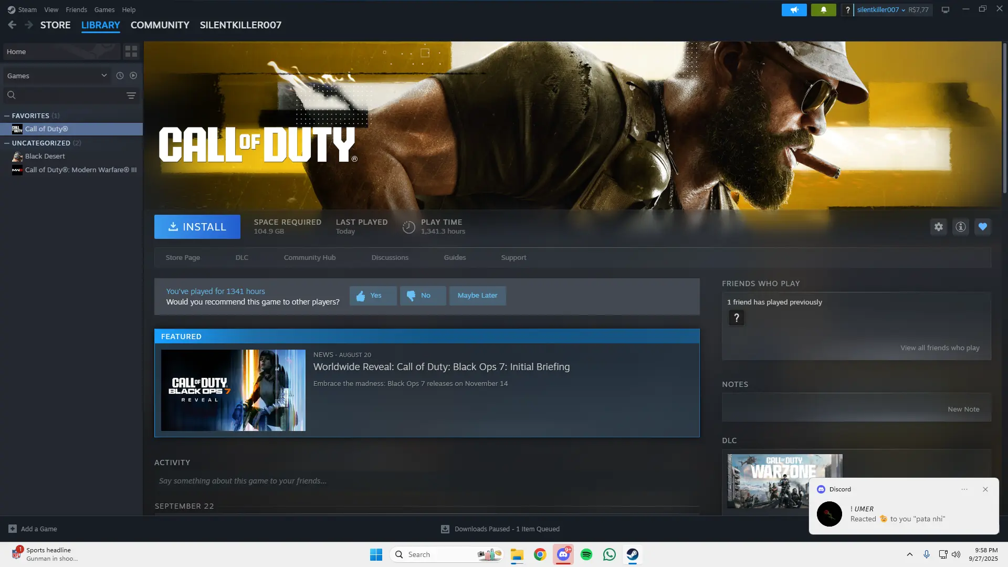Click Maybe Later on recommendation prompt
Viewport: 1008px width, 567px height.
[x=477, y=296]
